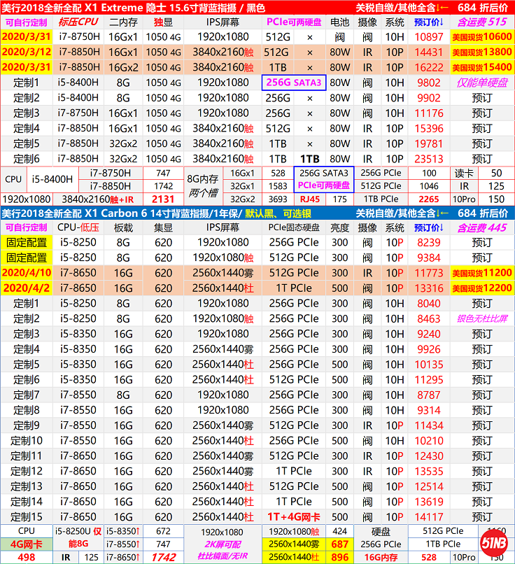Click the 美国现货10600 yellow cell

481,37
